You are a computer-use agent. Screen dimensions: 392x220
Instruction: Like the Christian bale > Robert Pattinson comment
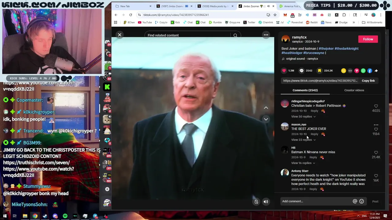pyautogui.click(x=376, y=106)
